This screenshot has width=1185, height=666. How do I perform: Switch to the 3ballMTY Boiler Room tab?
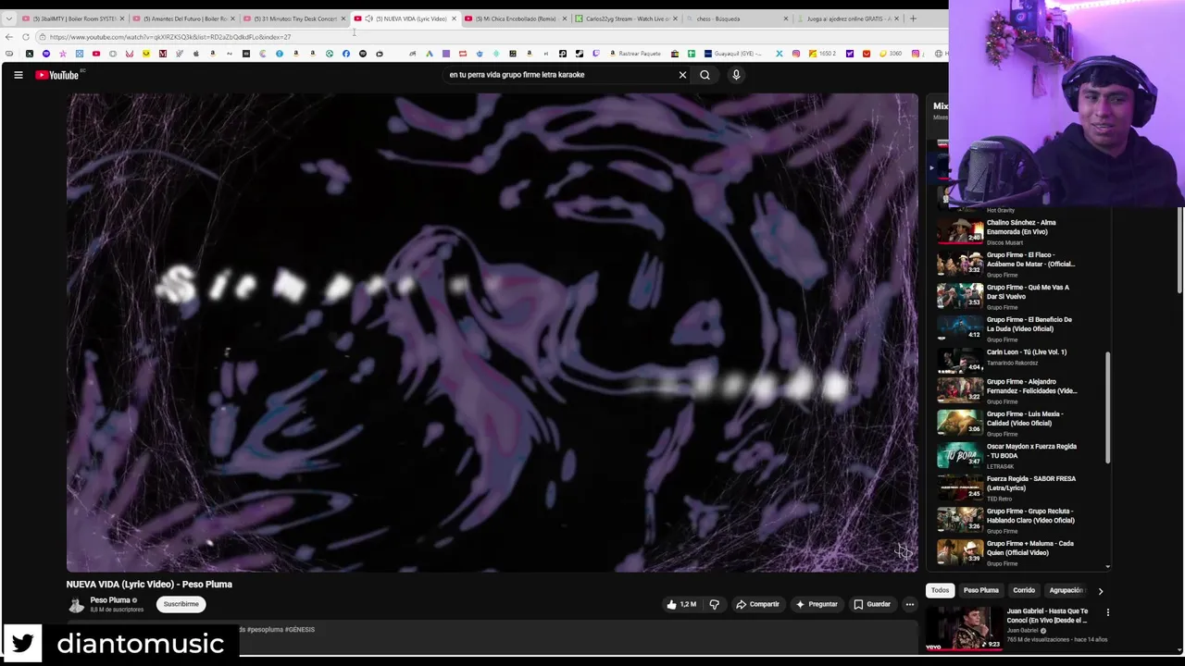(72, 18)
